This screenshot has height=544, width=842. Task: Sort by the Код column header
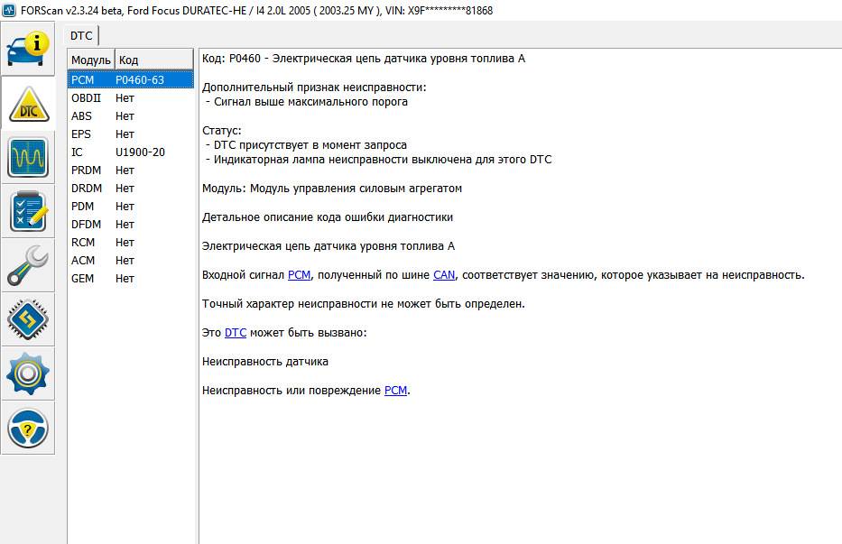pos(154,60)
